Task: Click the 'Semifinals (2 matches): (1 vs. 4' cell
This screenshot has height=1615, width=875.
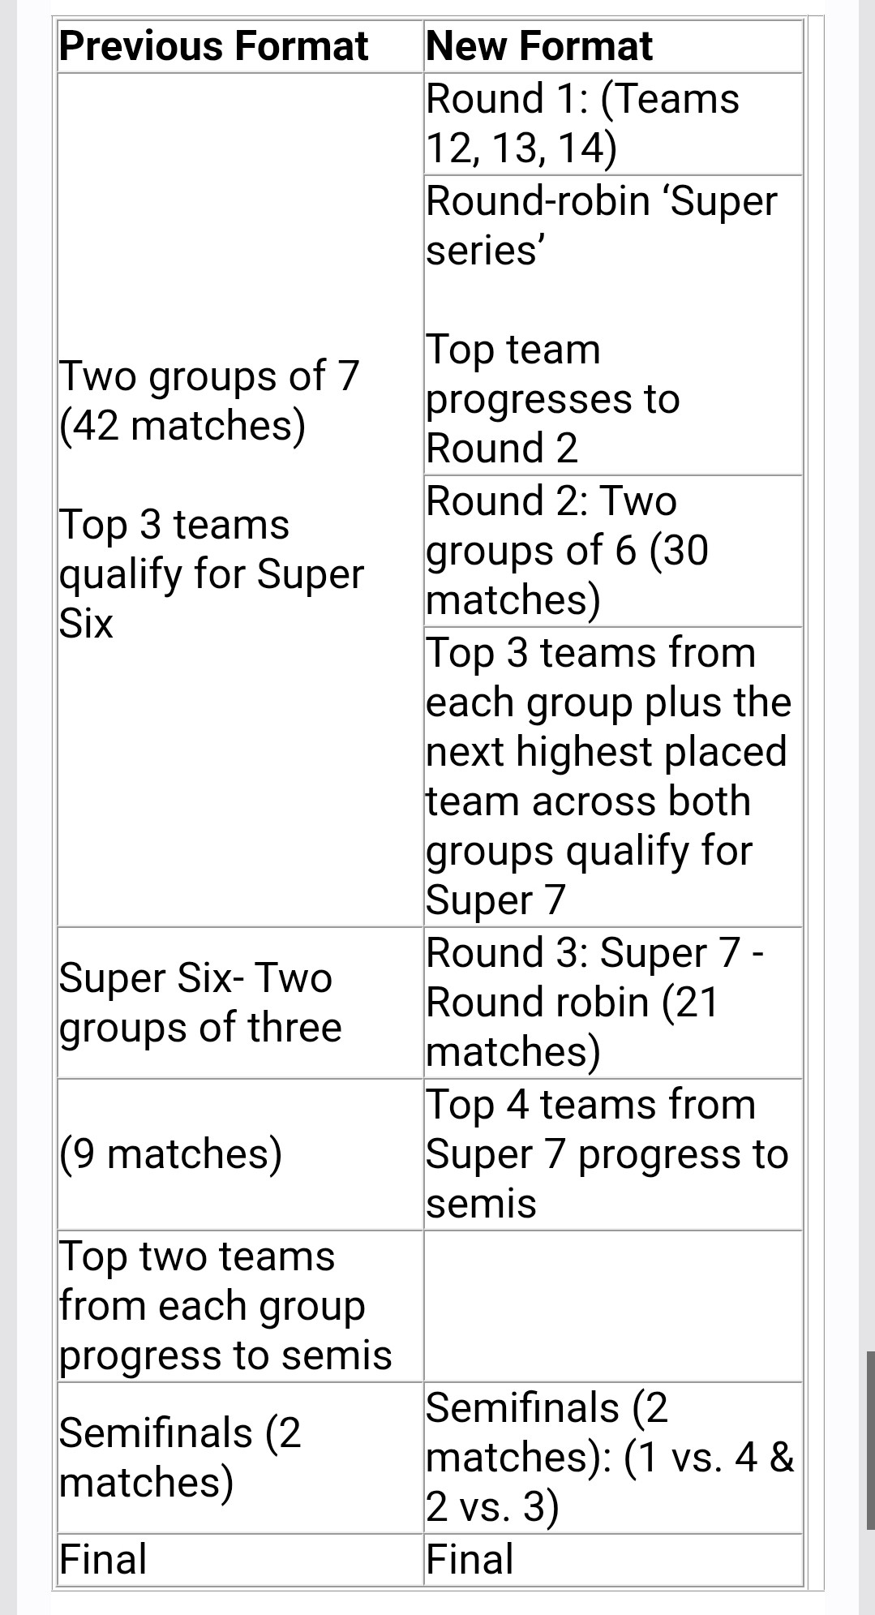Action: (613, 1458)
